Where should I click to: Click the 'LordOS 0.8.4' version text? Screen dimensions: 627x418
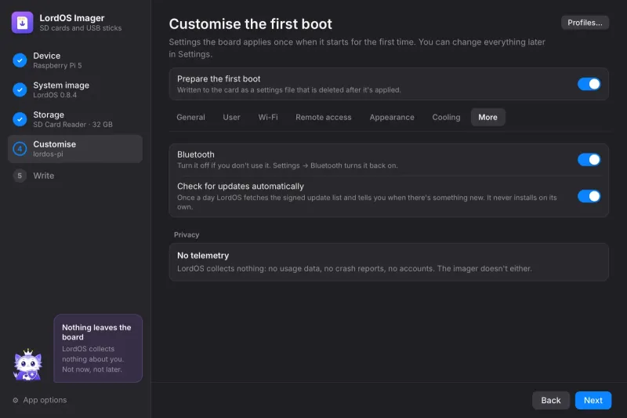click(x=55, y=95)
